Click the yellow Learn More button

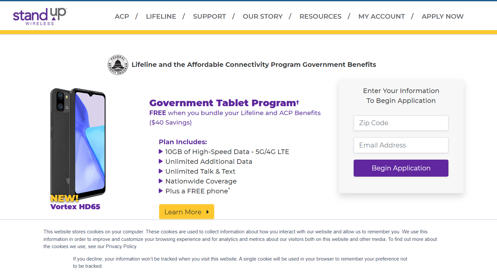187,212
